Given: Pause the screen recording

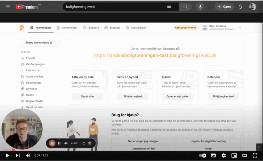Looking at the screenshot, I should click(59, 143).
